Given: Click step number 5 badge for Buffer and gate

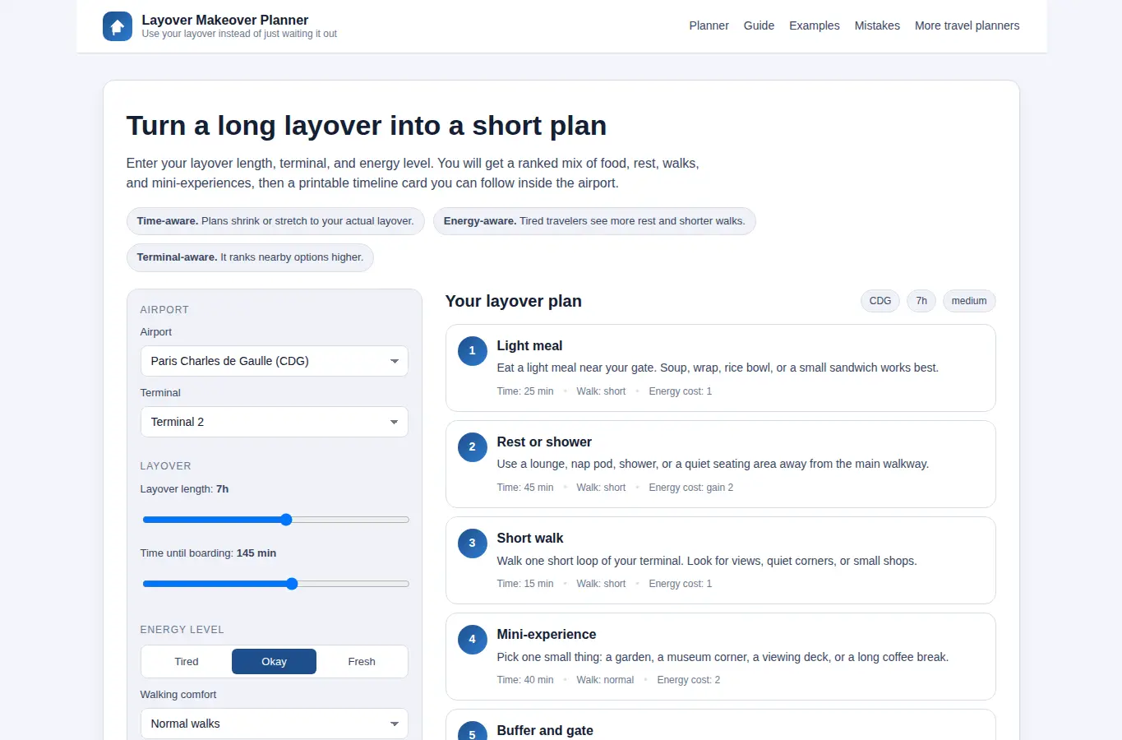Looking at the screenshot, I should point(472,730).
